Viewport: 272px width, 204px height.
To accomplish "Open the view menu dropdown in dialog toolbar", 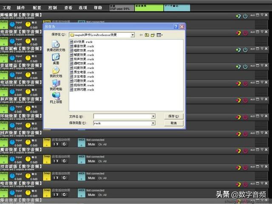I will (x=160, y=35).
